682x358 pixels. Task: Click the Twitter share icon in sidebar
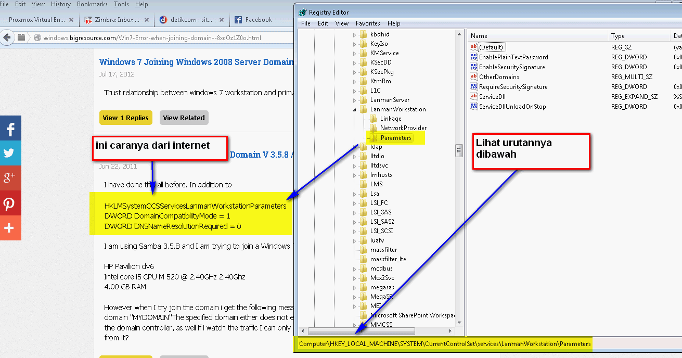point(10,153)
